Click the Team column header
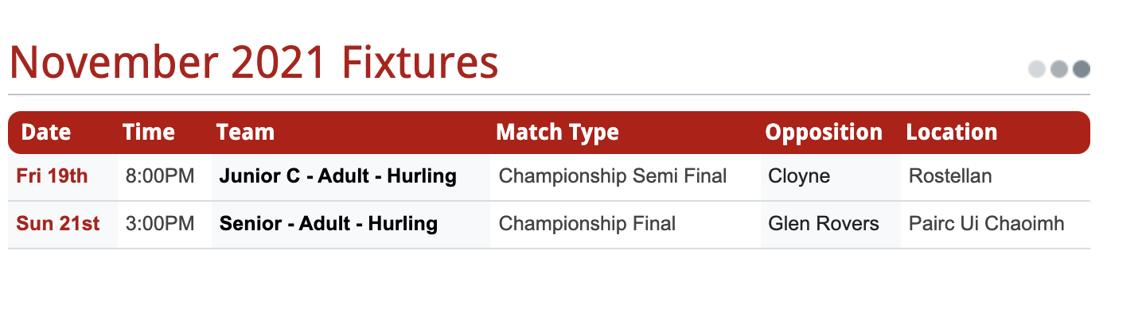The width and height of the screenshot is (1146, 316). tap(245, 132)
